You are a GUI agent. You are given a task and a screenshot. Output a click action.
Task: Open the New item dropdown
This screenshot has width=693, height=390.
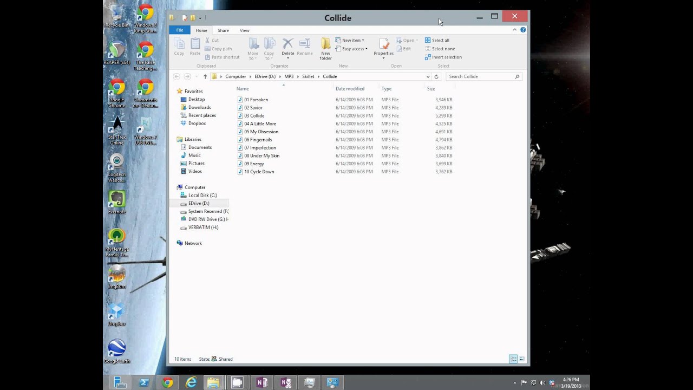pos(350,40)
